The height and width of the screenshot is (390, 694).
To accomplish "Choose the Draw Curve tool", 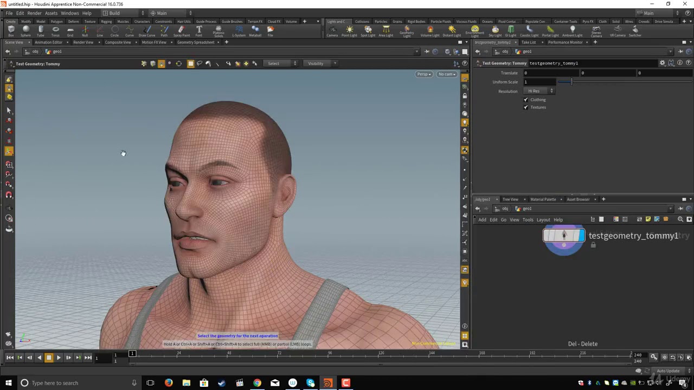I will 147,31.
